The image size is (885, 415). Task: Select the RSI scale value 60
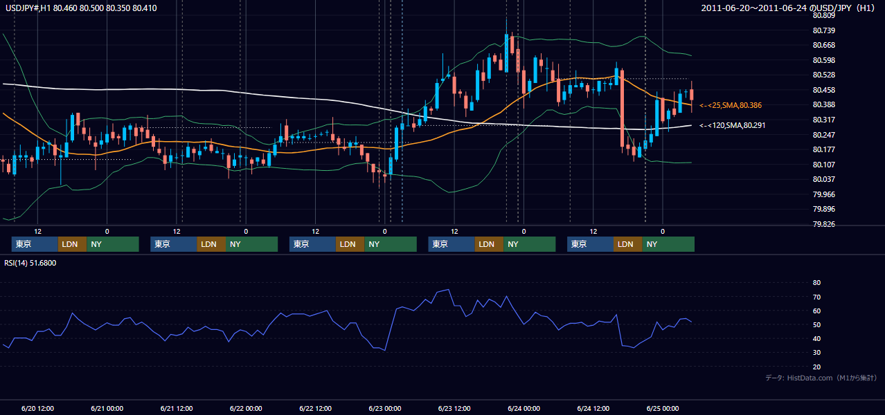click(x=817, y=311)
